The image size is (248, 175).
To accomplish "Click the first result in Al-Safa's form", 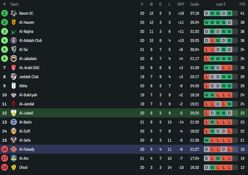I will point(207,140).
